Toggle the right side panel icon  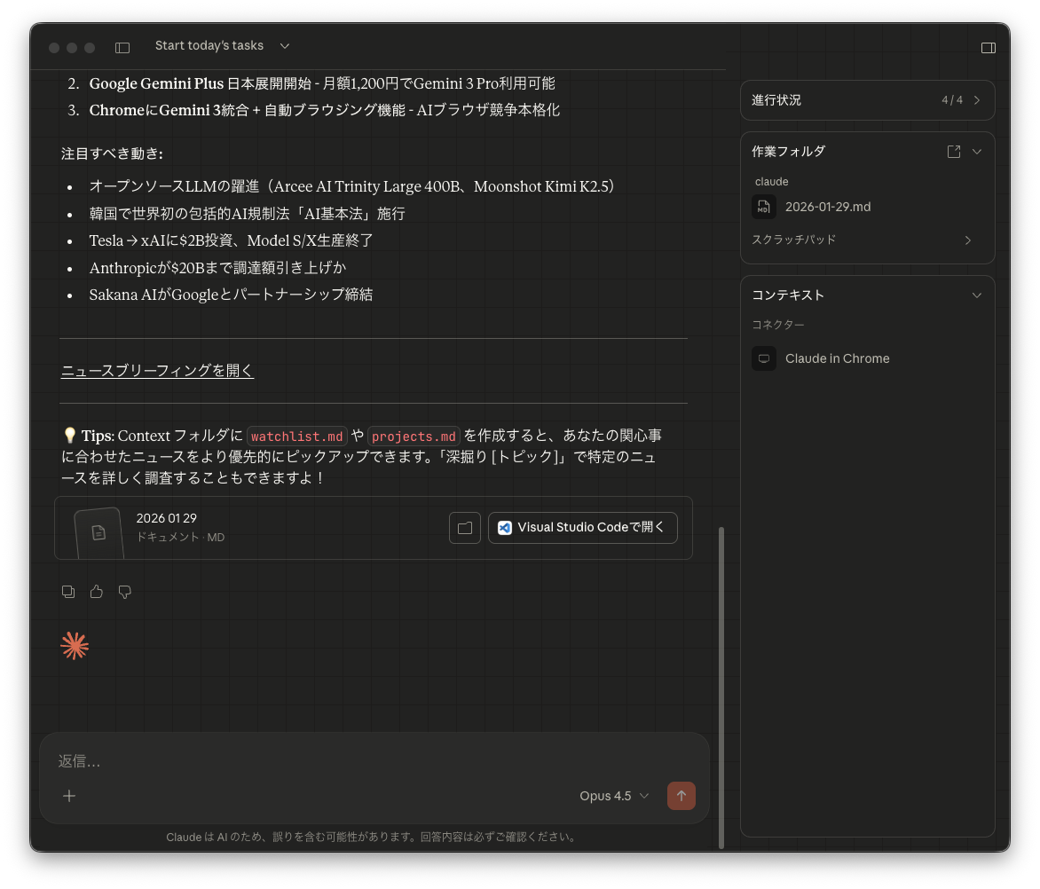pyautogui.click(x=988, y=48)
